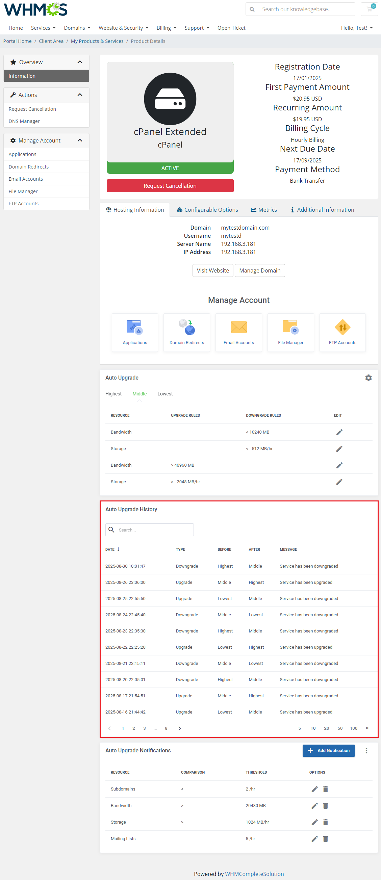Go to history page 2

click(134, 728)
